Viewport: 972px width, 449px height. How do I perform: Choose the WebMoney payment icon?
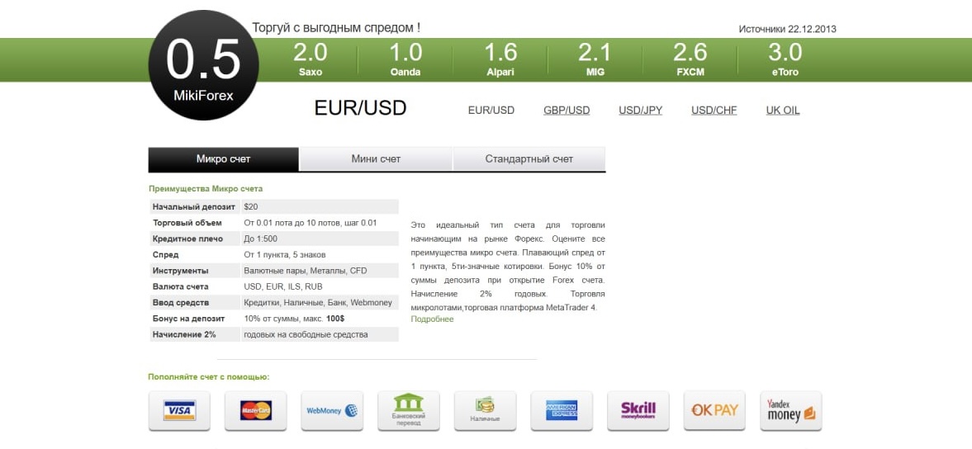[332, 410]
